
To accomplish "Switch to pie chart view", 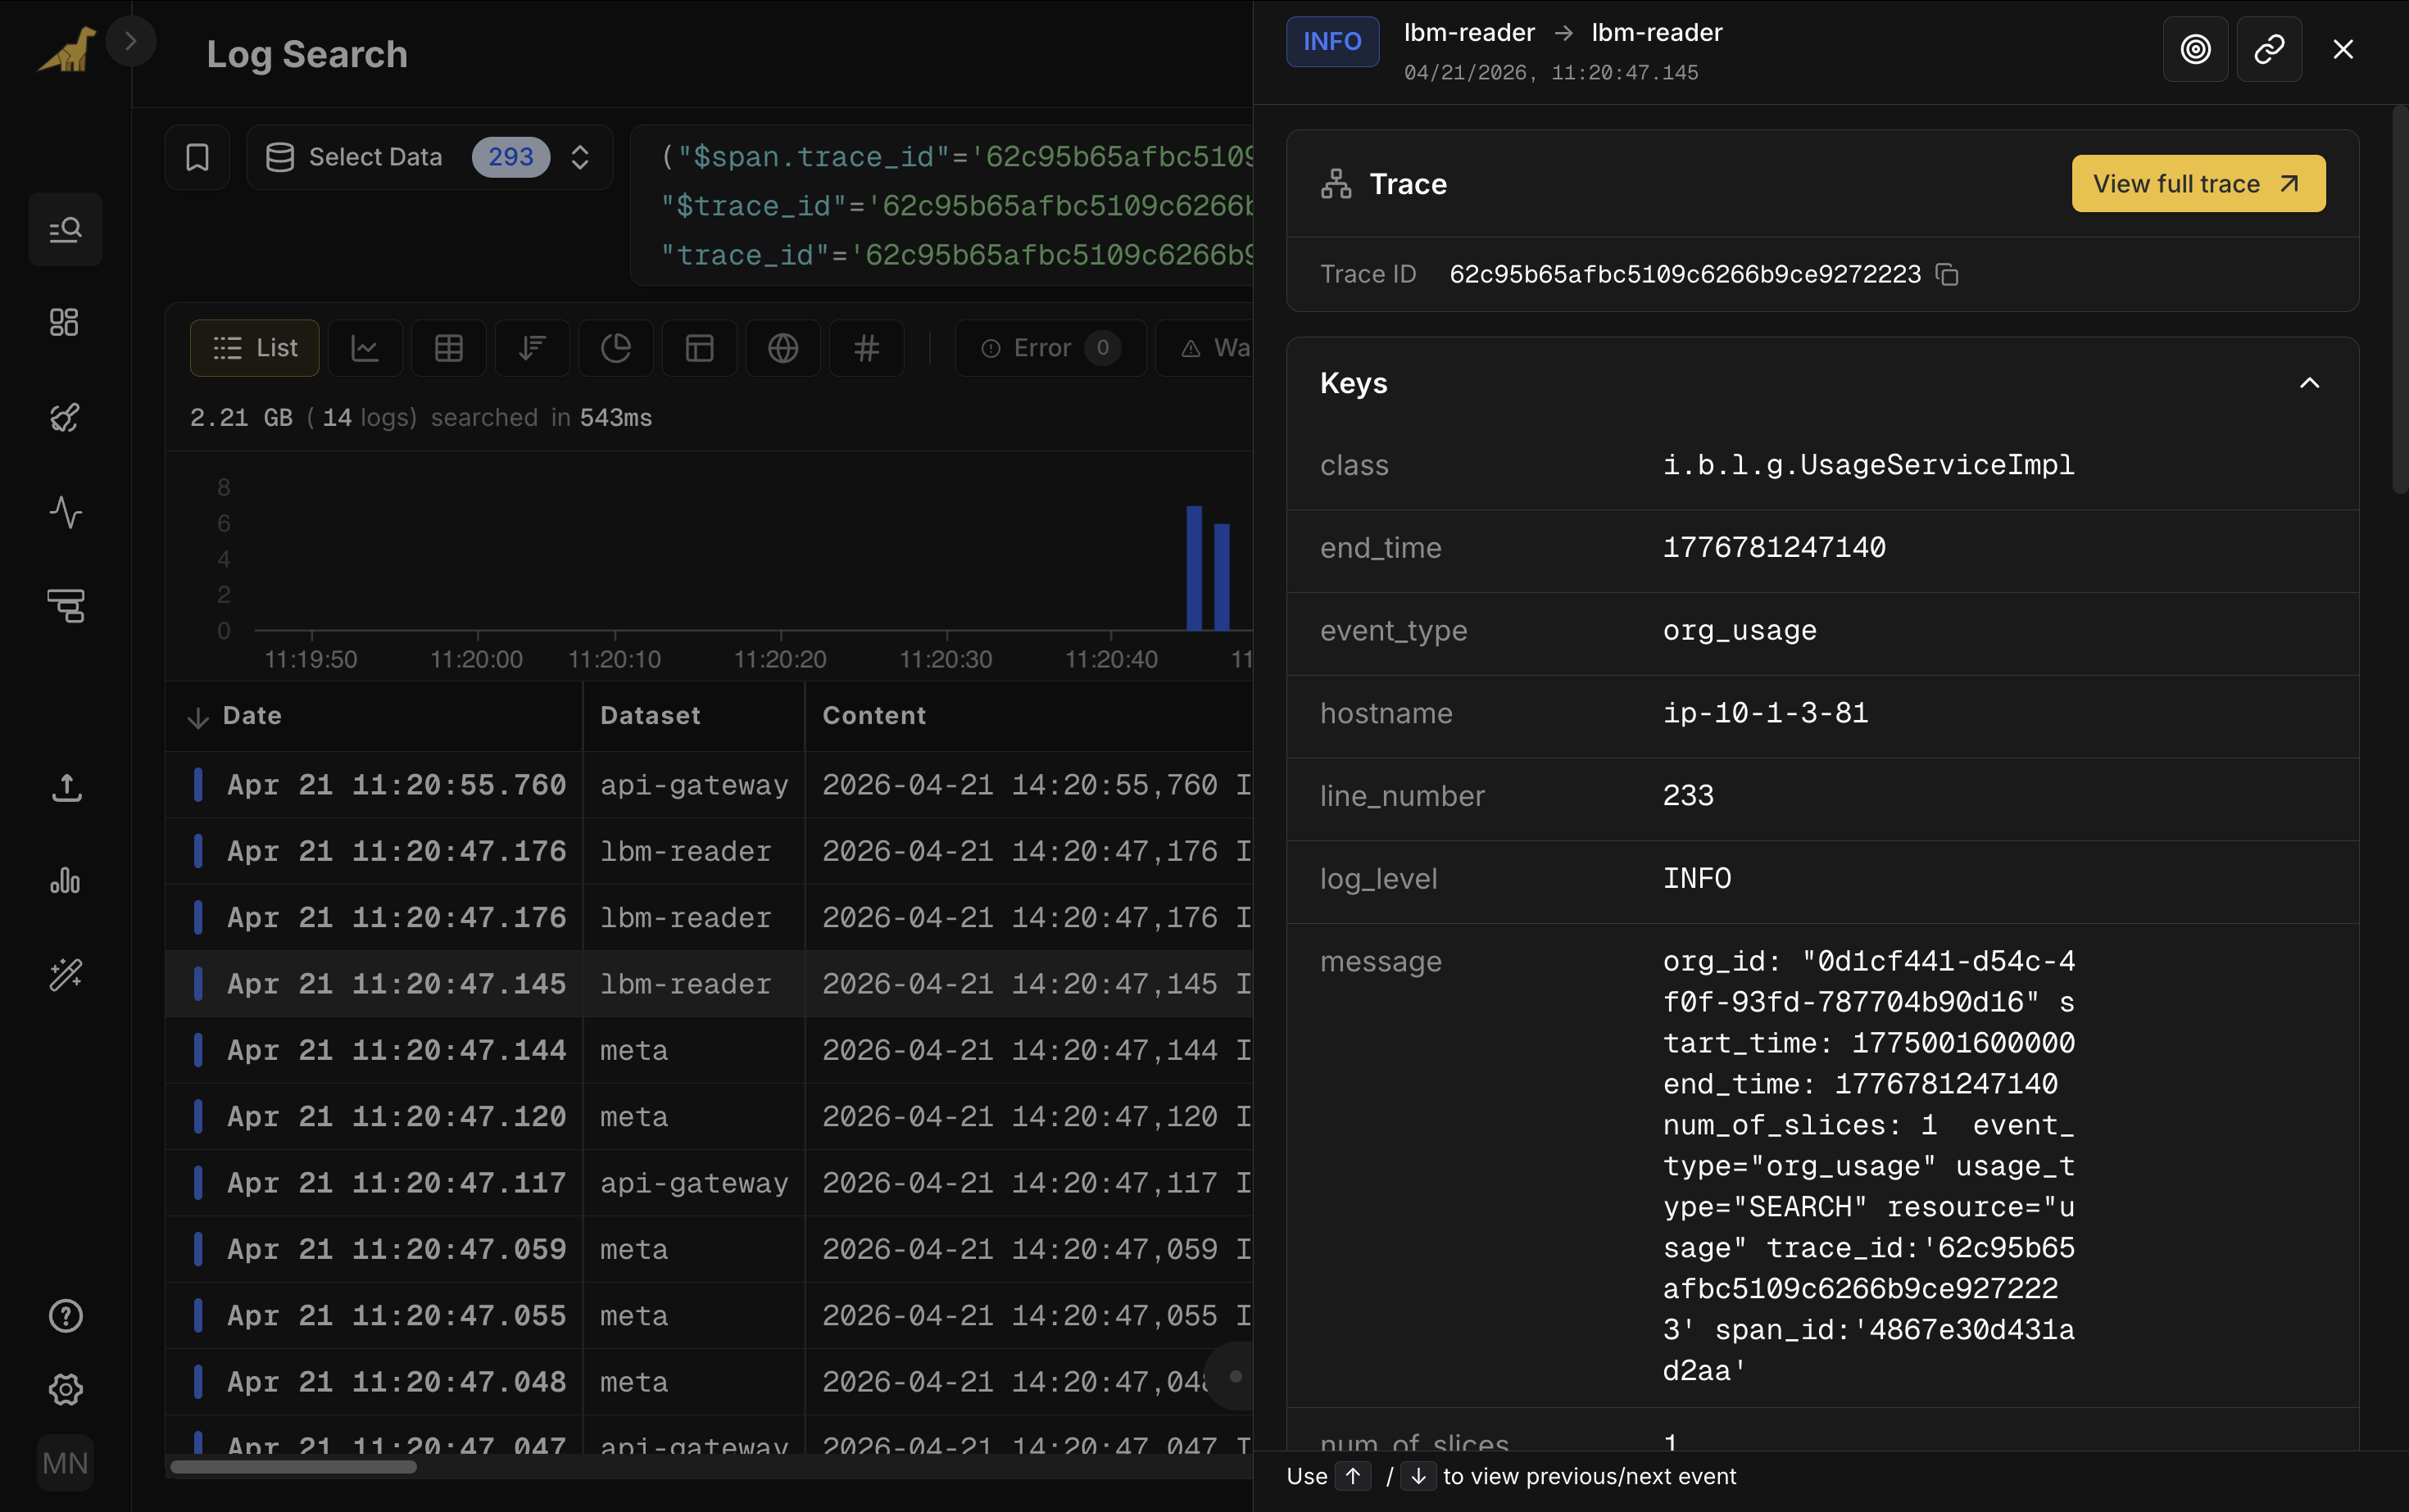I will pos(615,348).
